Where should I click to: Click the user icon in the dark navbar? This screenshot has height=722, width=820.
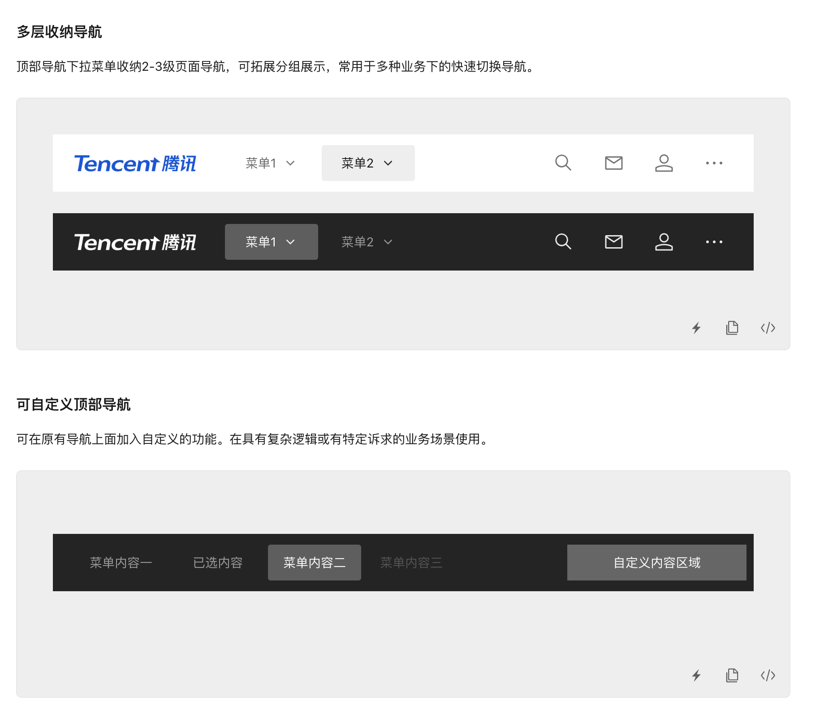click(664, 242)
